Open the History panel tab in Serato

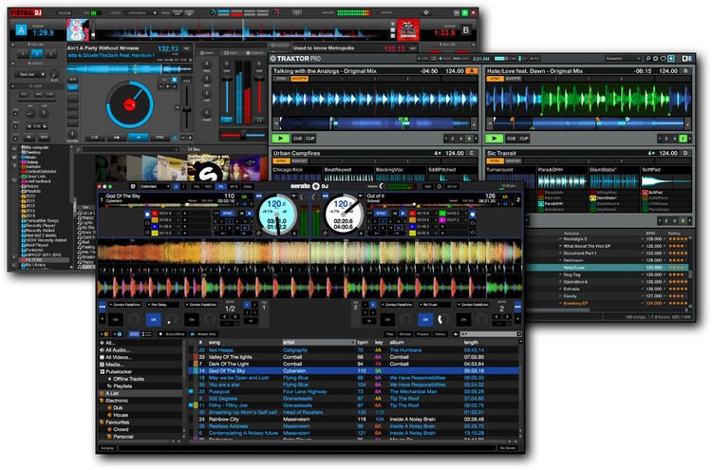[440, 334]
